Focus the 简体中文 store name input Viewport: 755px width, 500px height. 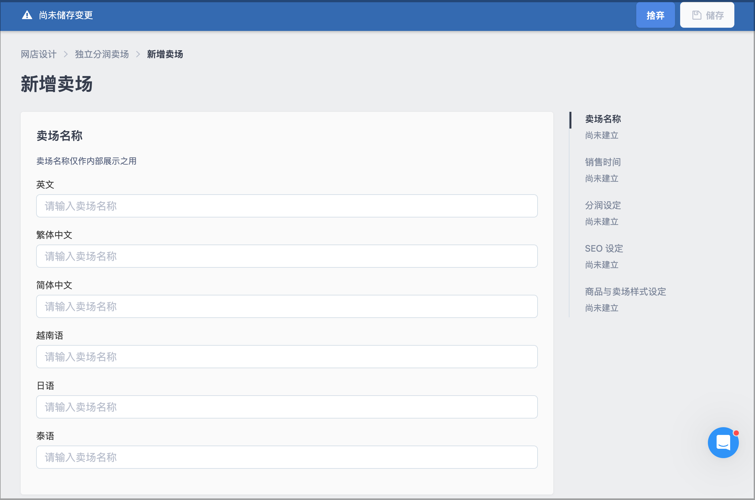[x=287, y=306]
